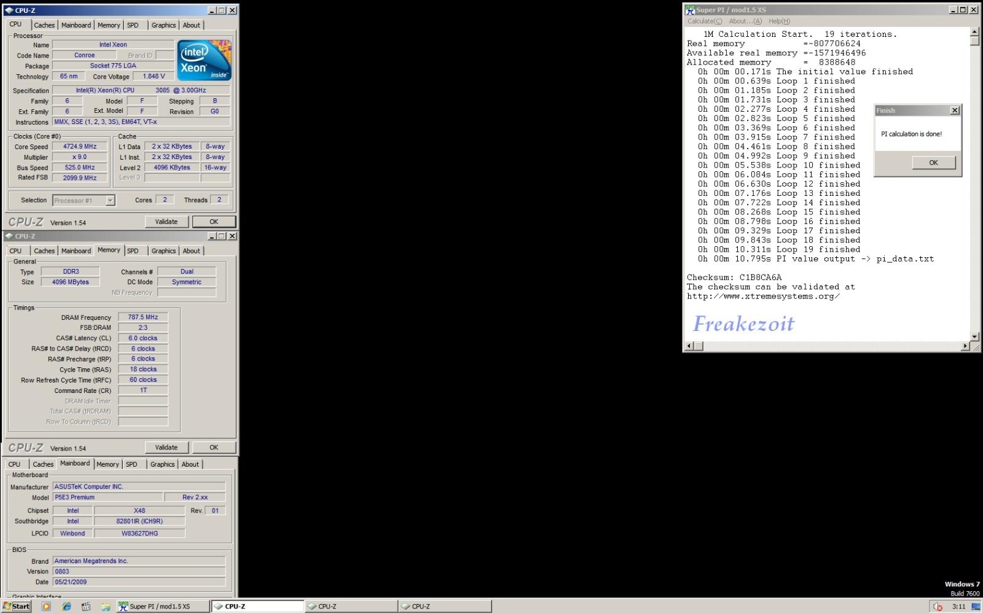Screen dimensions: 983x614
Task: Click the Core Voltage value 1.848 V
Action: [154, 76]
